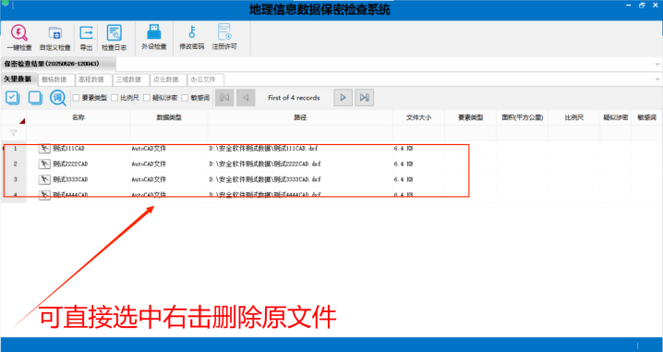Switch to the 办公文件 tab
The image size is (663, 352).
click(205, 79)
